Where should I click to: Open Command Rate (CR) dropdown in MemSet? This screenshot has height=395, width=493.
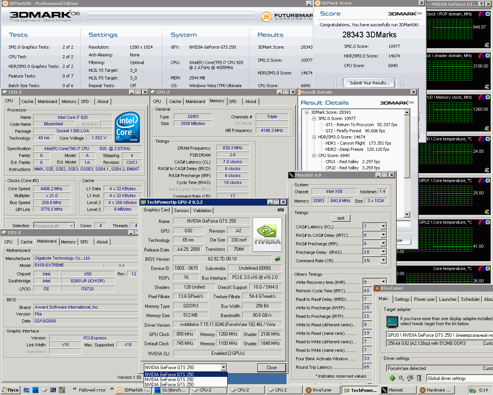383,260
